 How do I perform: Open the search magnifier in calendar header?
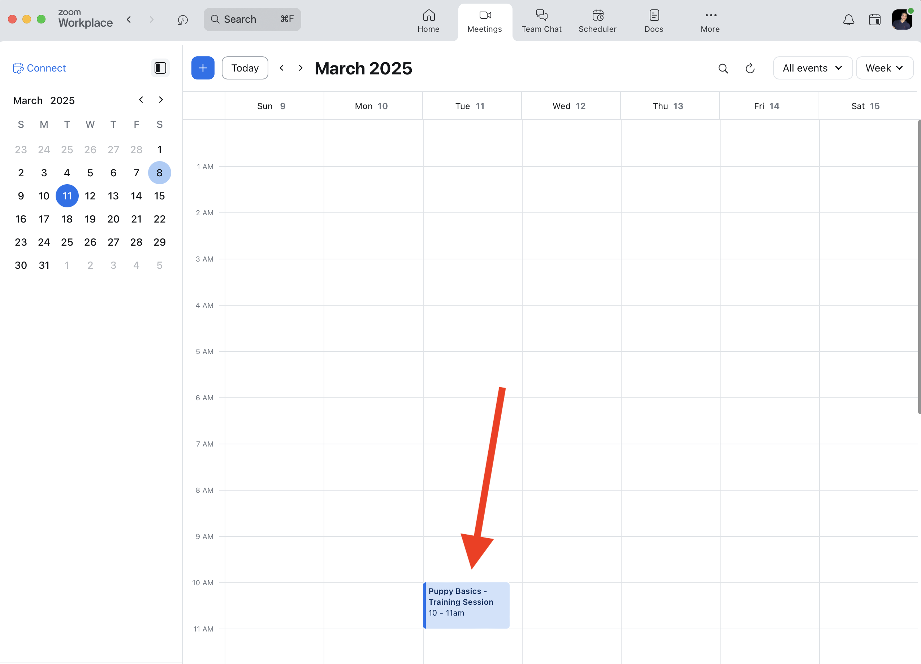[723, 68]
